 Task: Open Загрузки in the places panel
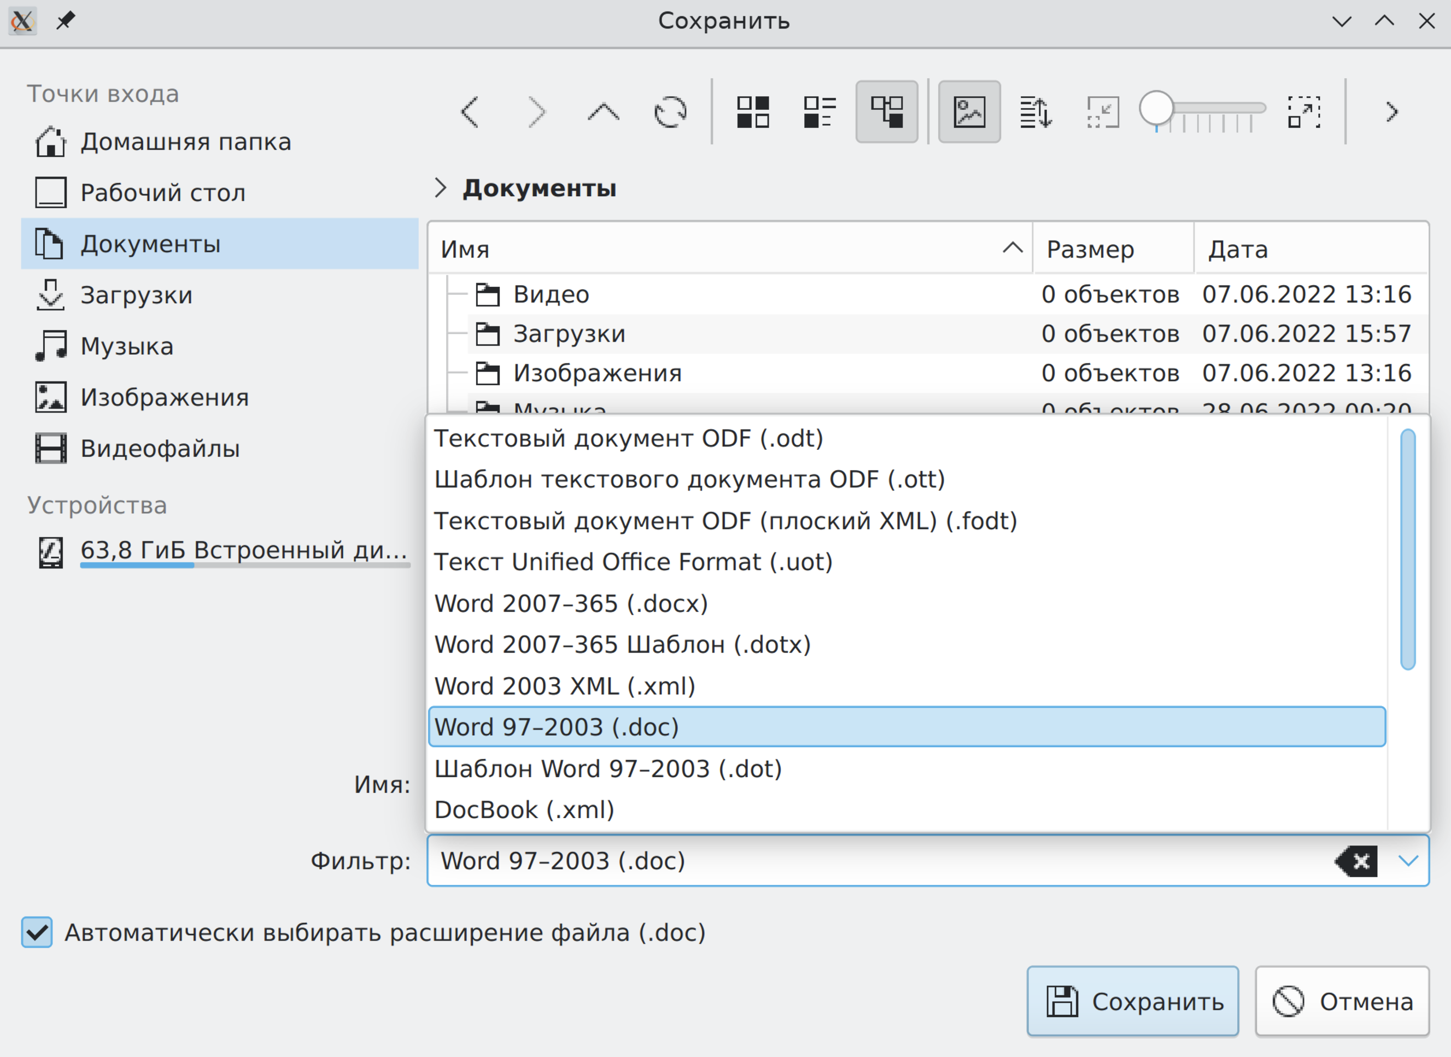220,296
